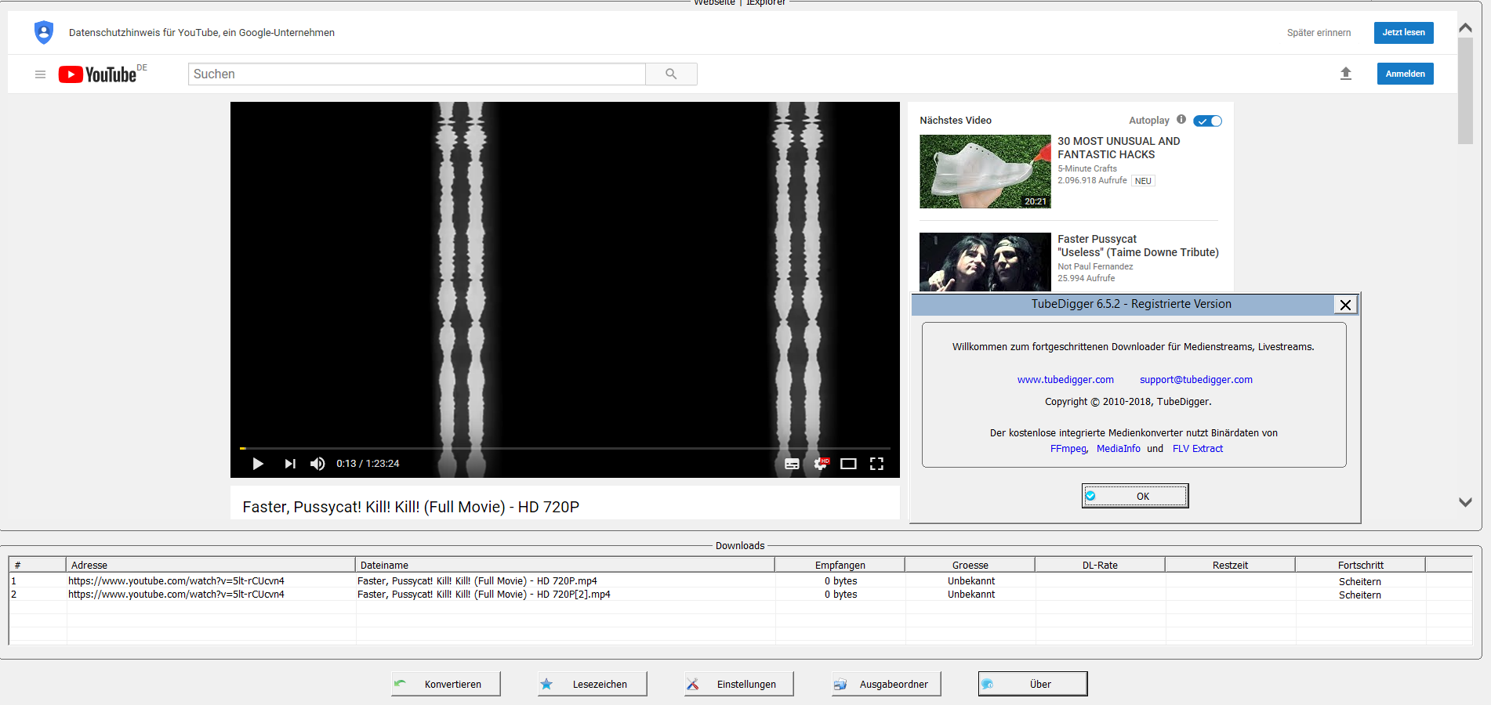The width and height of the screenshot is (1491, 705).
Task: Click the browser vertical scrollbar thumb
Action: coord(1465,91)
